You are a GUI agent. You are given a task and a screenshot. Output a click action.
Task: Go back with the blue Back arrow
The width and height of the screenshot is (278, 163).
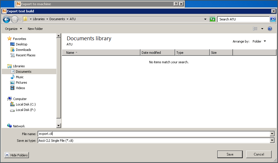7,19
